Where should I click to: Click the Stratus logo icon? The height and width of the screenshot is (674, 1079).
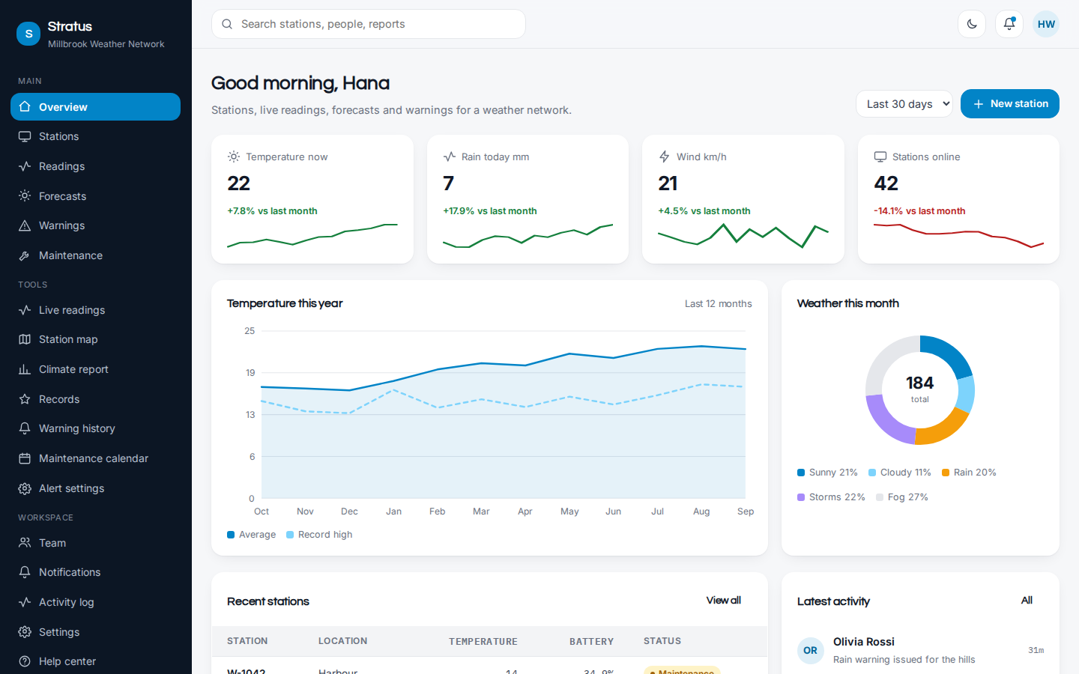[x=28, y=34]
